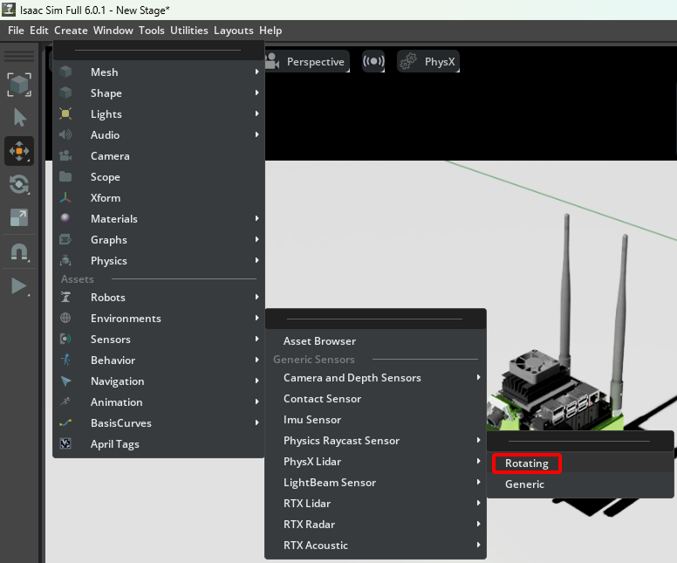Image resolution: width=677 pixels, height=563 pixels.
Task: Click the Camera icon in Create menu
Action: click(x=65, y=155)
